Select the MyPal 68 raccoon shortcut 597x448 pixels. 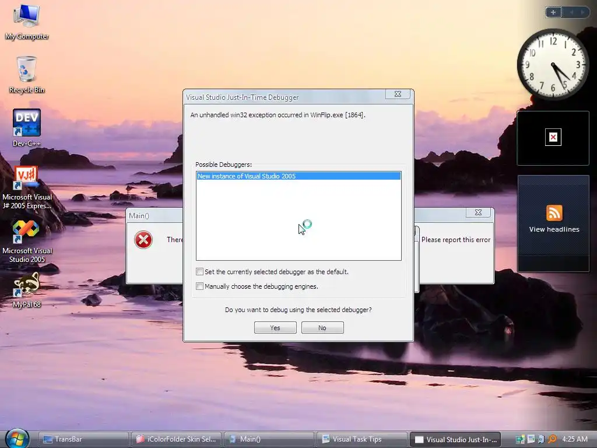[x=26, y=290]
